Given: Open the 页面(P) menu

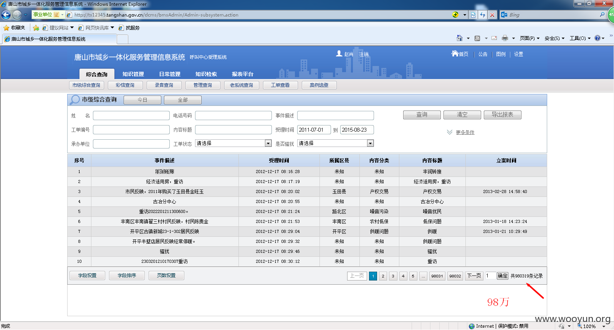Looking at the screenshot, I should tap(530, 38).
